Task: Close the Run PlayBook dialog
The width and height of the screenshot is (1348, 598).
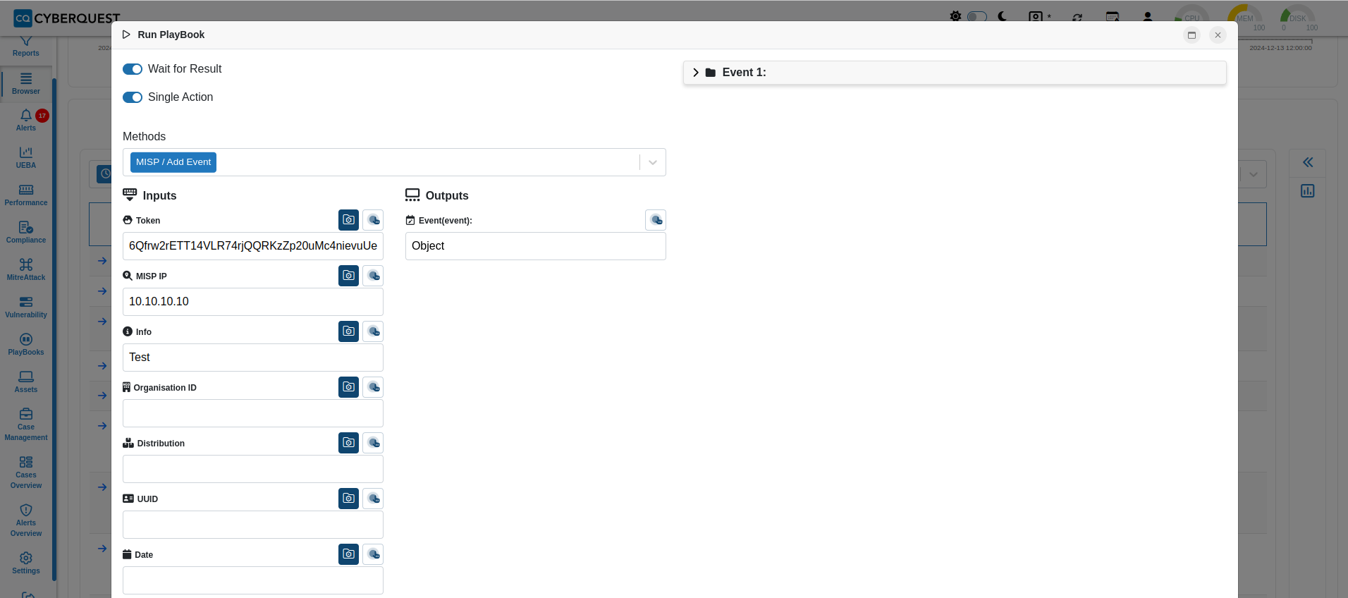Action: (x=1218, y=35)
